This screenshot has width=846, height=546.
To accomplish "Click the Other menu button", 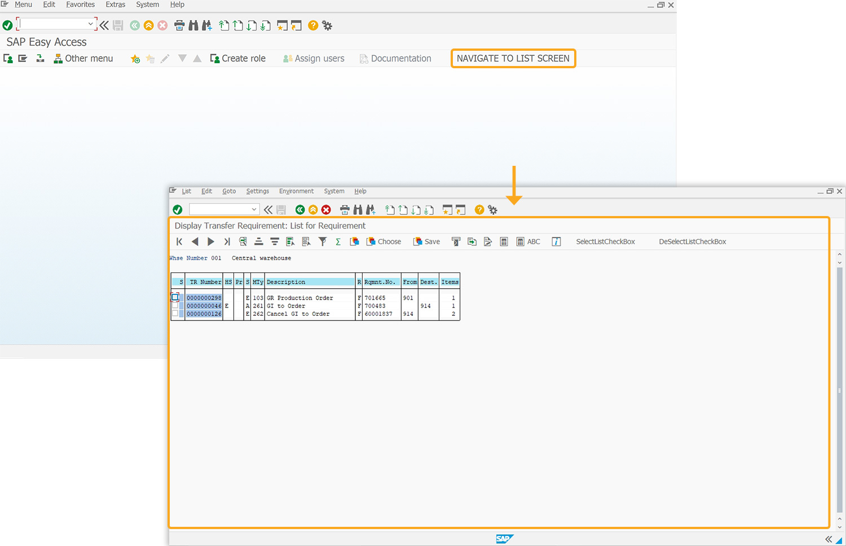I will (83, 59).
